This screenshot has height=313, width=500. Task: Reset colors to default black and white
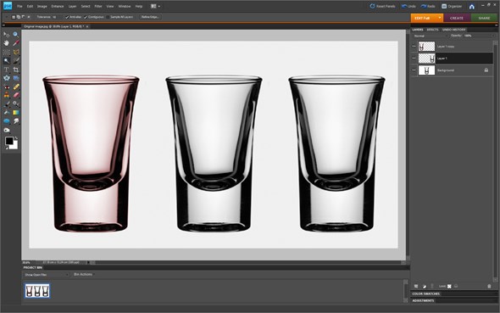(7, 148)
